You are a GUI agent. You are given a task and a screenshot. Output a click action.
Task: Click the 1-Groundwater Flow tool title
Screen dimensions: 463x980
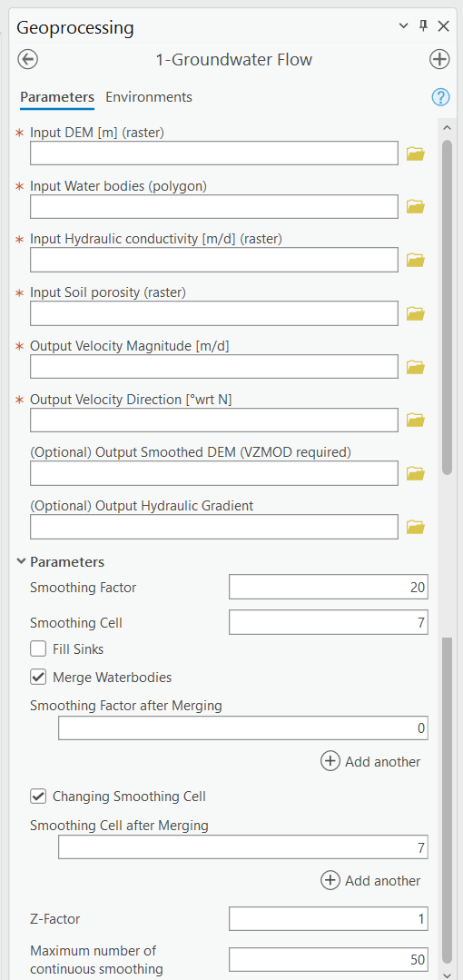[233, 60]
